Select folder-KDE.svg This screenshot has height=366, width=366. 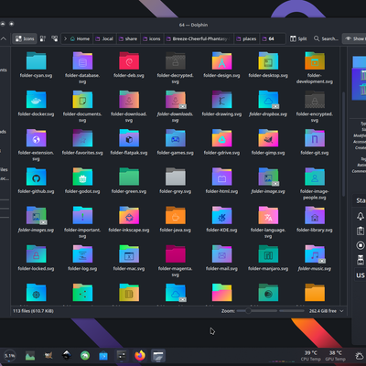(x=221, y=220)
